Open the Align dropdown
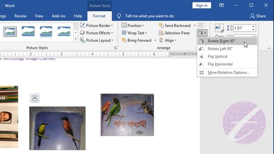 (168, 40)
